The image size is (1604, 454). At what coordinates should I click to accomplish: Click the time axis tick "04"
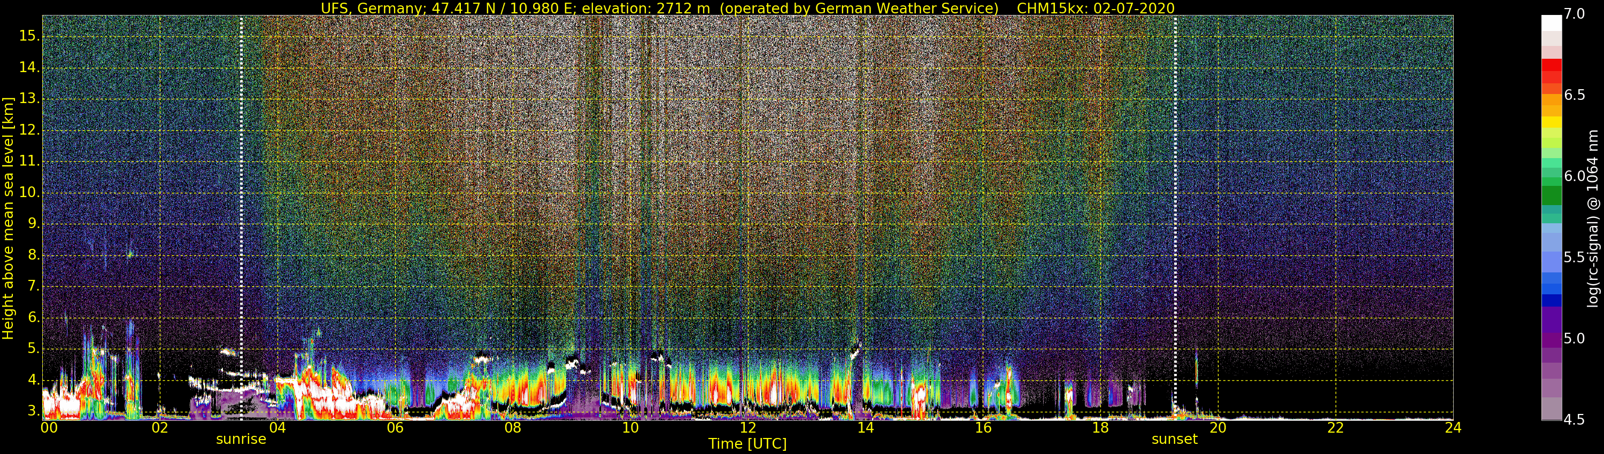pyautogui.click(x=277, y=428)
